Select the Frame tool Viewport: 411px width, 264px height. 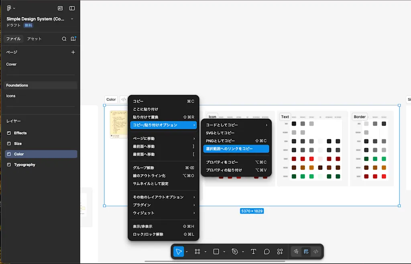197,252
